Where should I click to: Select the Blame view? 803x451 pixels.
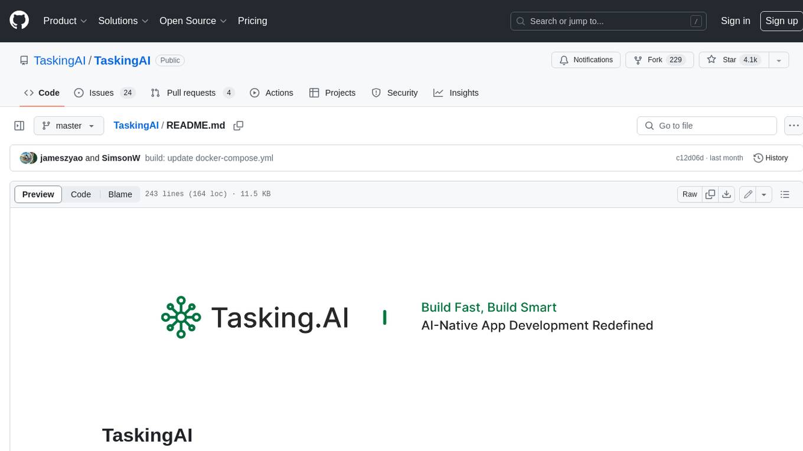(x=120, y=194)
